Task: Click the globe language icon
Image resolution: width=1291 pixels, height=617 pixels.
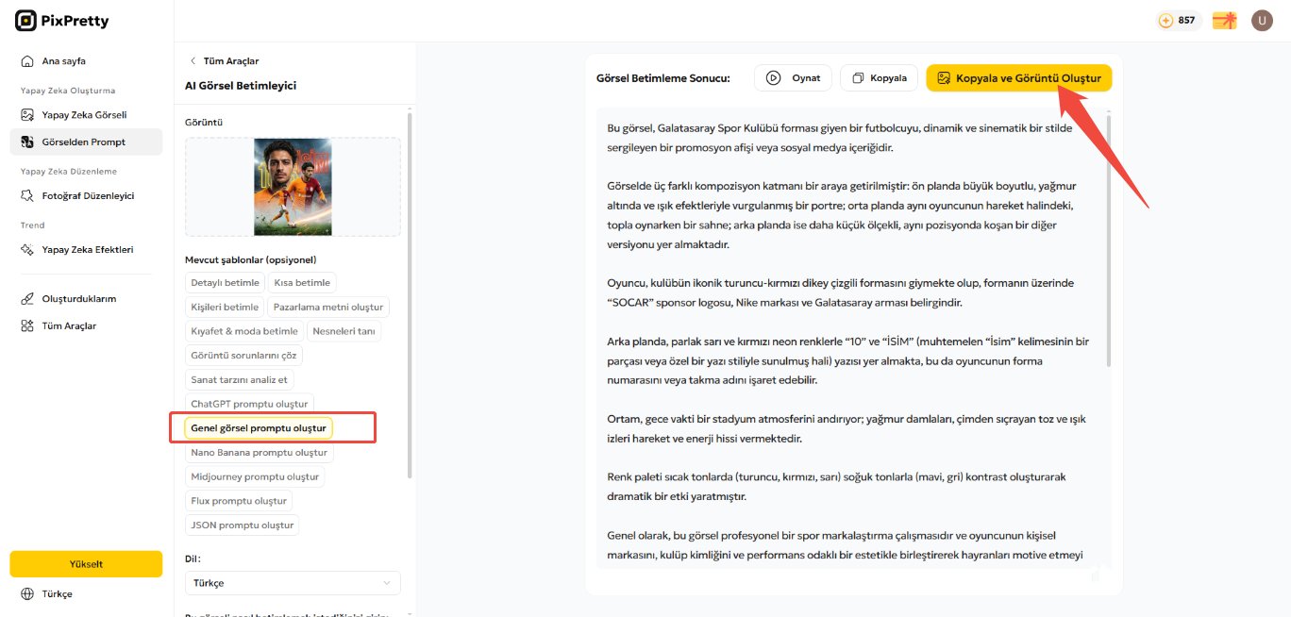Action: pyautogui.click(x=27, y=594)
